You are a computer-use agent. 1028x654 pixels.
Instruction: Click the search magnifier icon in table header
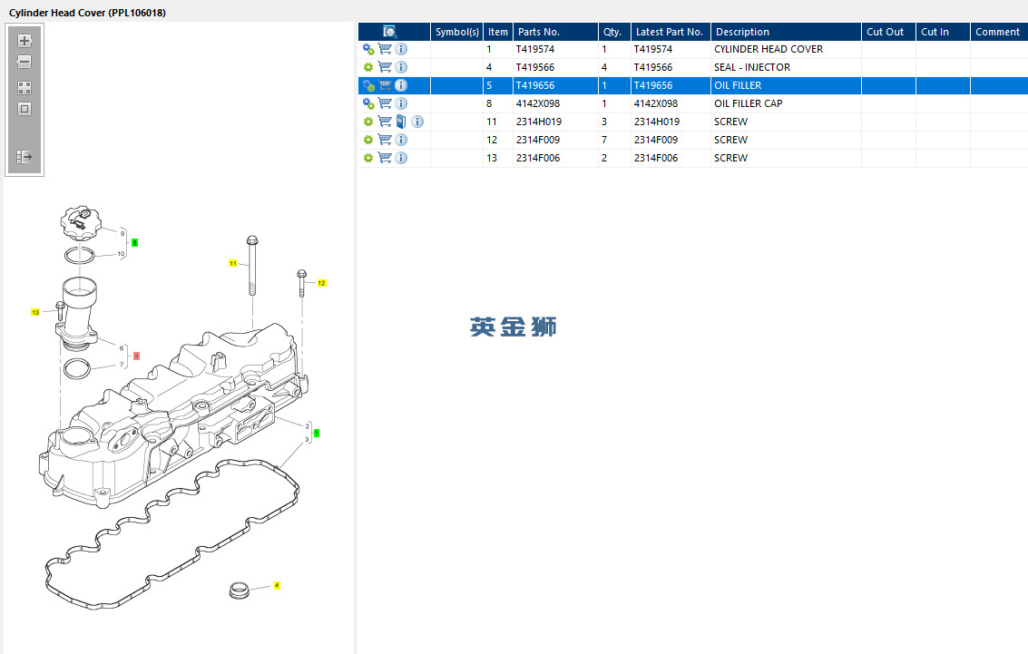(390, 32)
